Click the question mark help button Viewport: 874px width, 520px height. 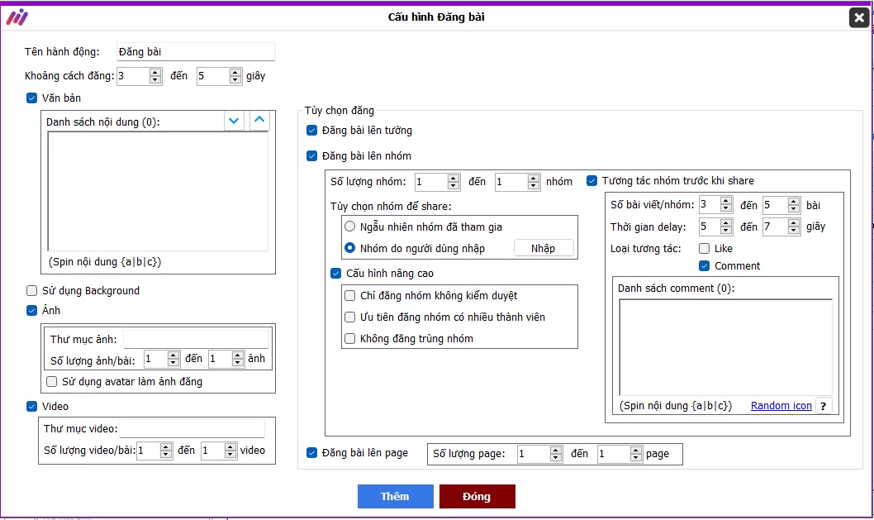823,406
